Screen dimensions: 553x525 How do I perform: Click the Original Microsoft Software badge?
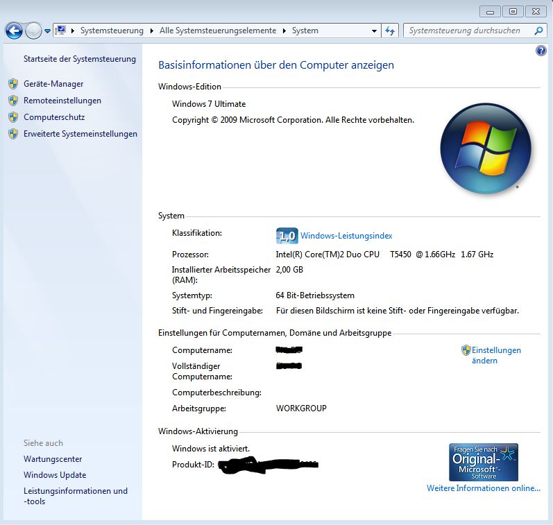coord(484,463)
